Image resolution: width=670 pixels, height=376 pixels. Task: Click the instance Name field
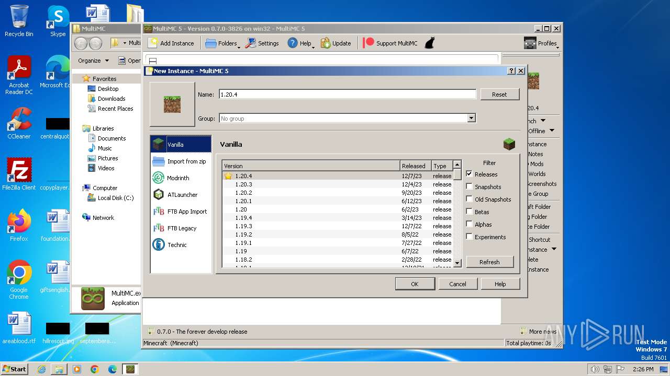pyautogui.click(x=348, y=95)
